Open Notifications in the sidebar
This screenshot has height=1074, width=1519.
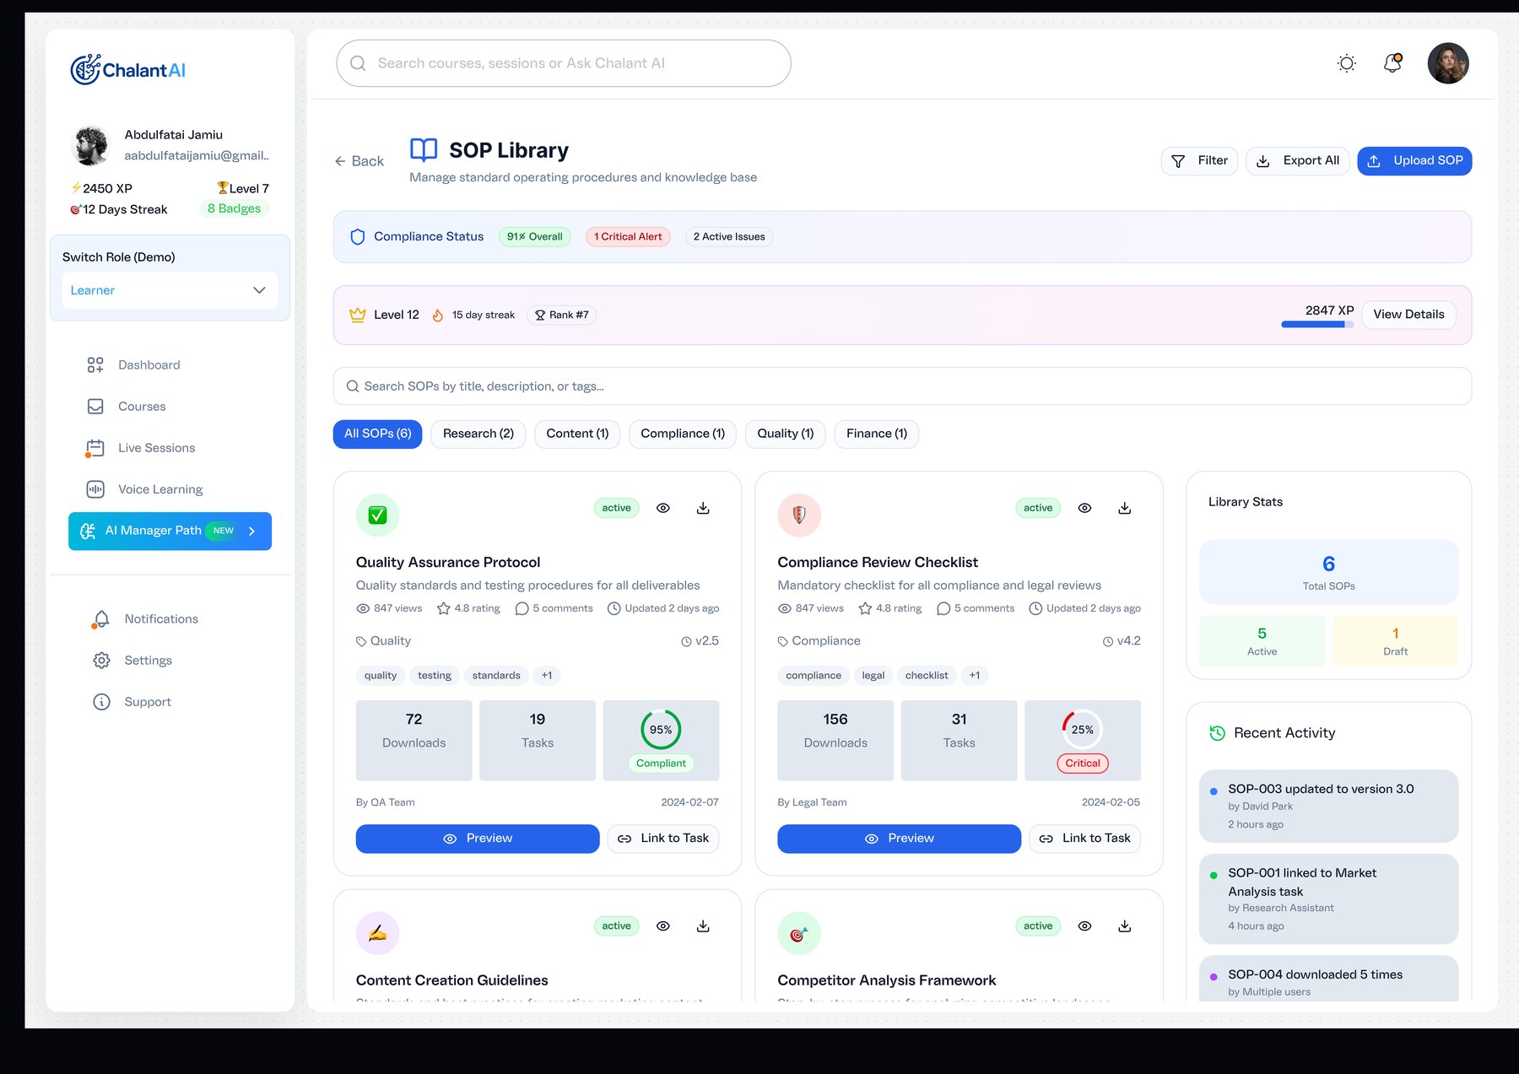point(161,618)
